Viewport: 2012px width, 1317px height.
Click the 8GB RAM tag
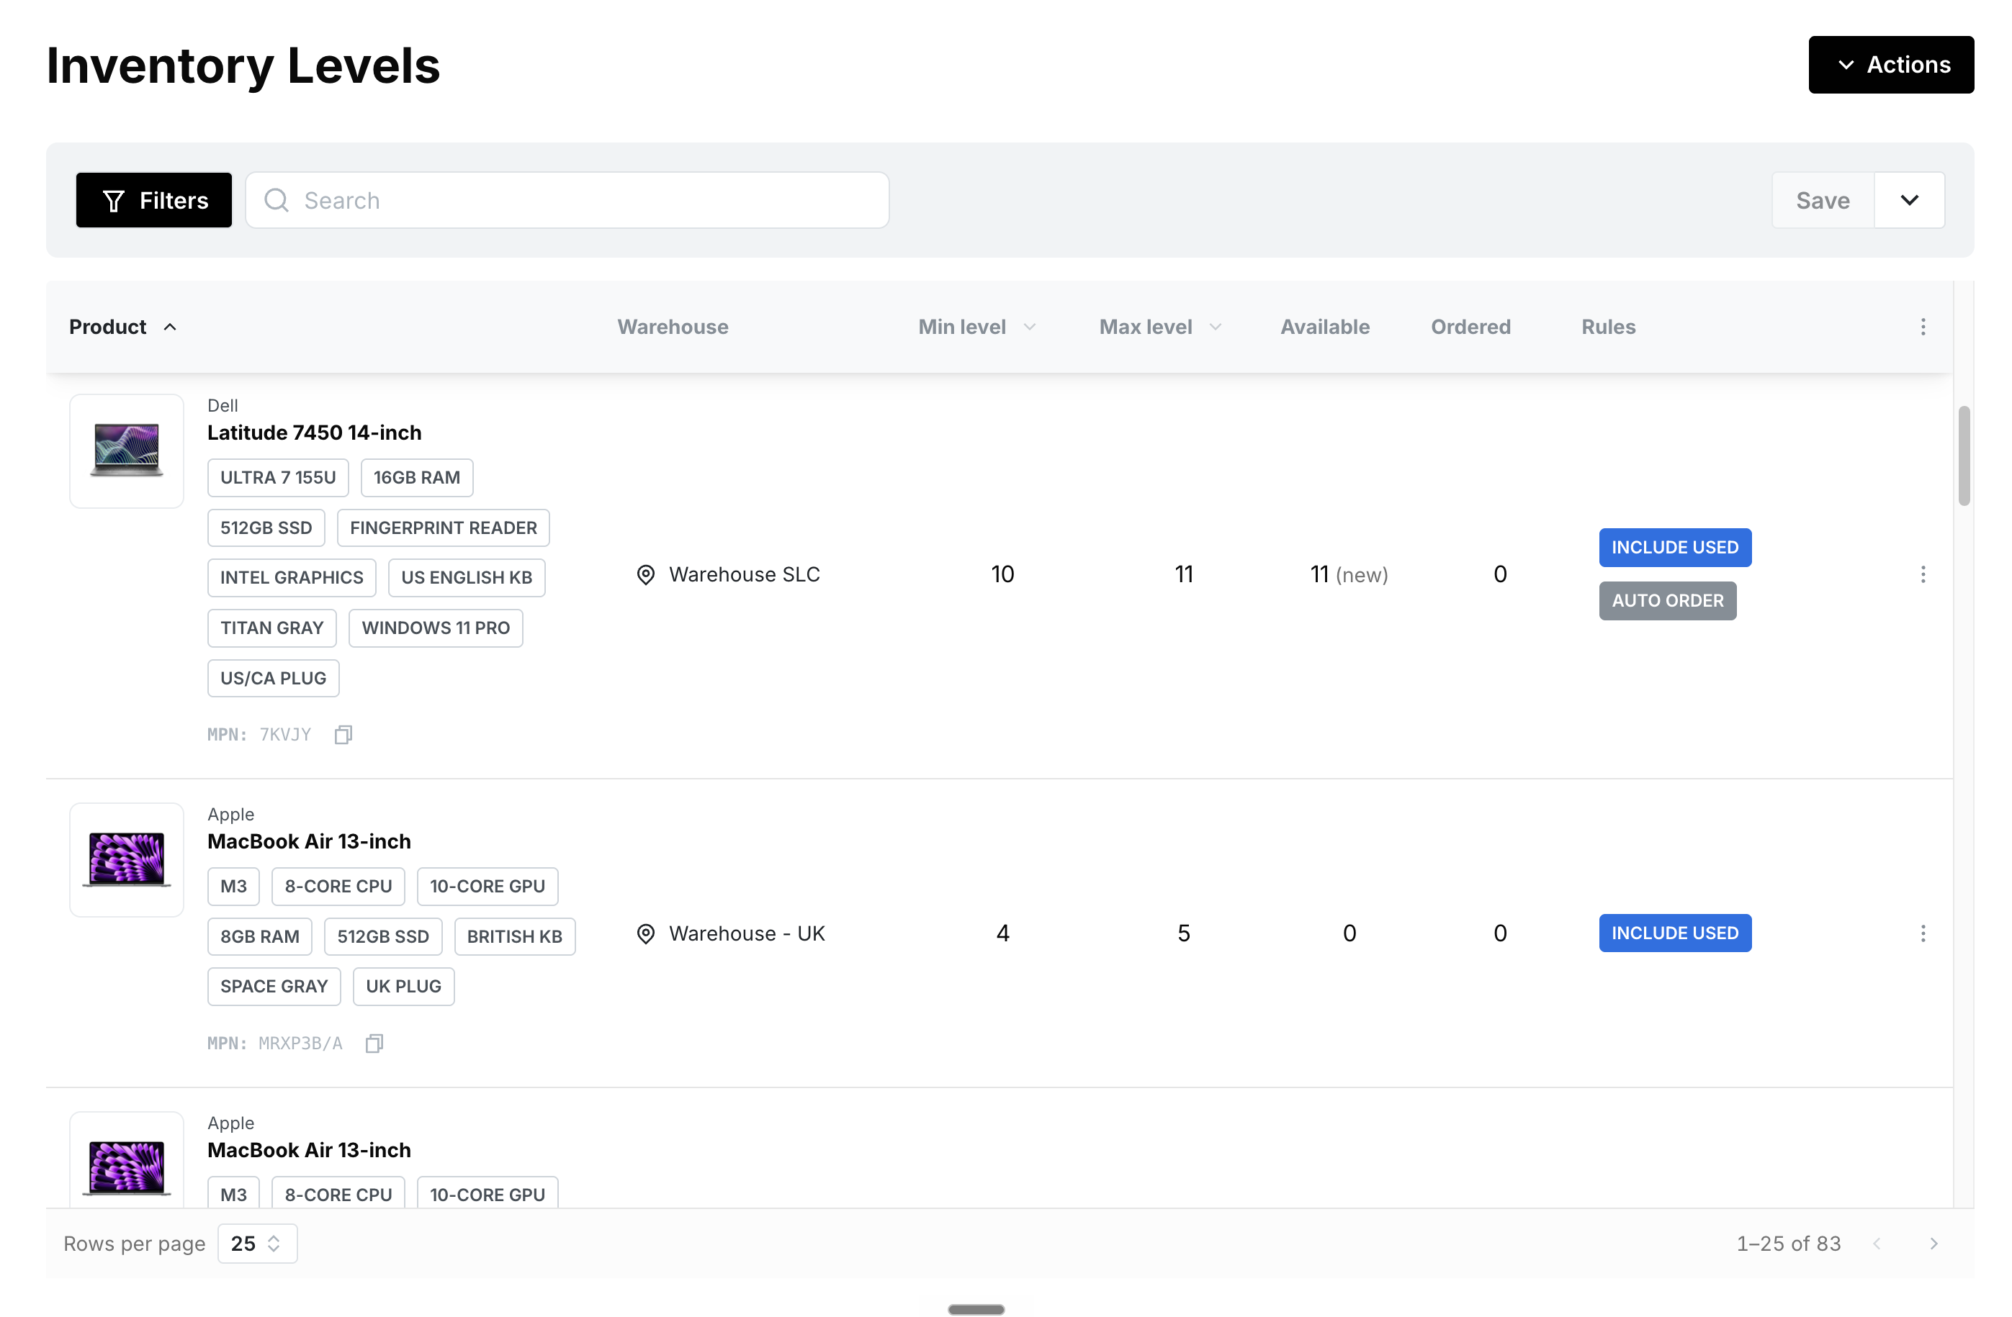(259, 937)
